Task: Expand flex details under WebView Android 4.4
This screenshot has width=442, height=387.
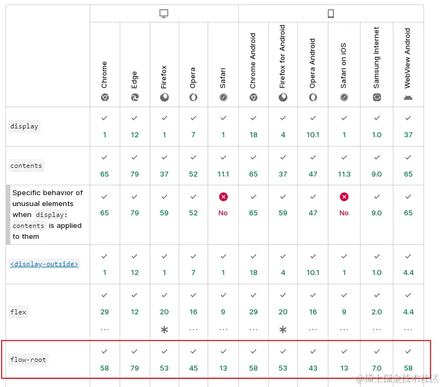Action: pyautogui.click(x=408, y=330)
